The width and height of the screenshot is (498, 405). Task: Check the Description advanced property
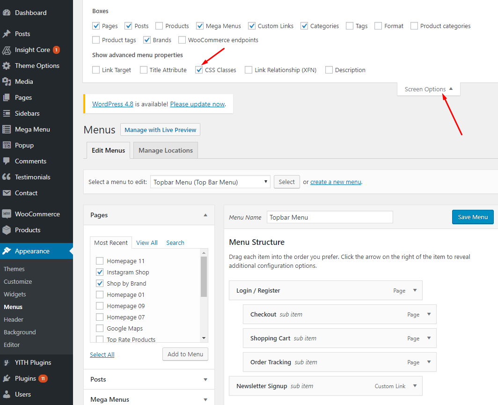click(329, 70)
